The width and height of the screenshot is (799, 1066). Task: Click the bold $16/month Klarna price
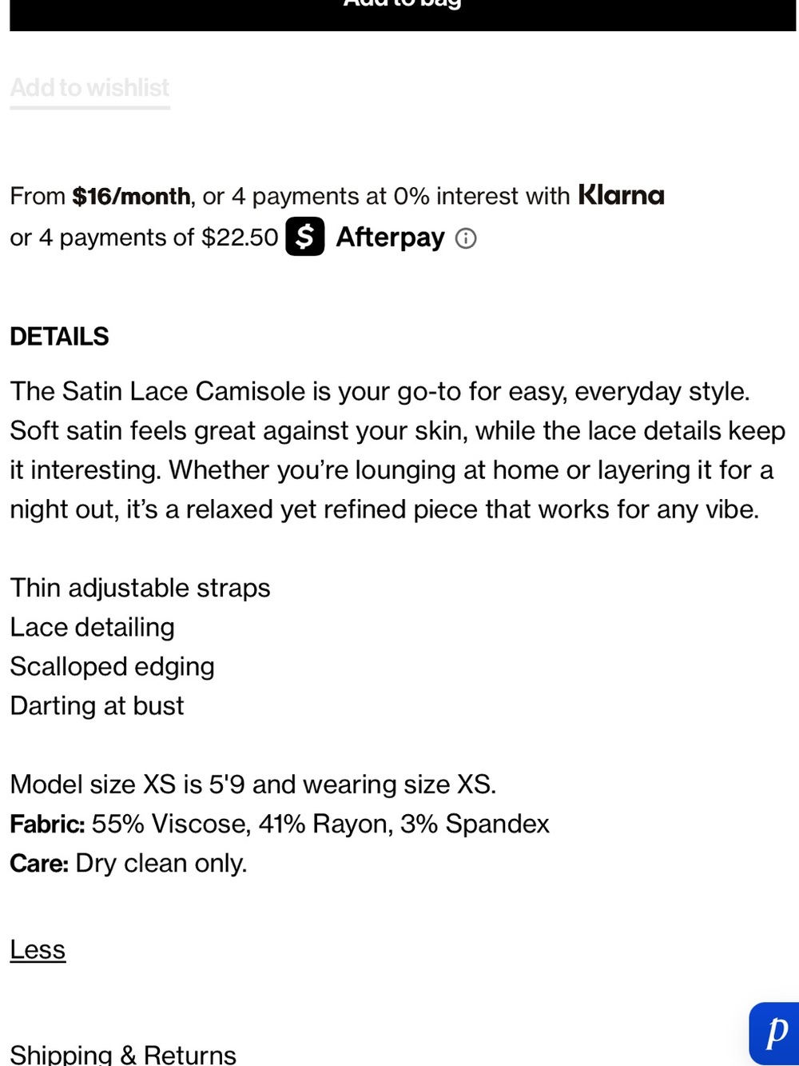131,196
